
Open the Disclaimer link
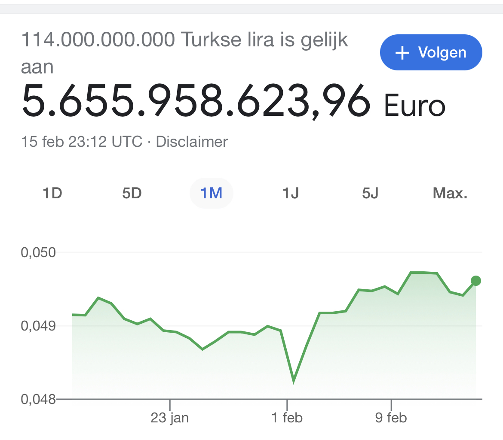point(192,142)
